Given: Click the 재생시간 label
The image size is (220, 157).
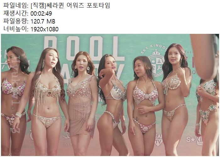Looking at the screenshot, I should [x=16, y=13].
